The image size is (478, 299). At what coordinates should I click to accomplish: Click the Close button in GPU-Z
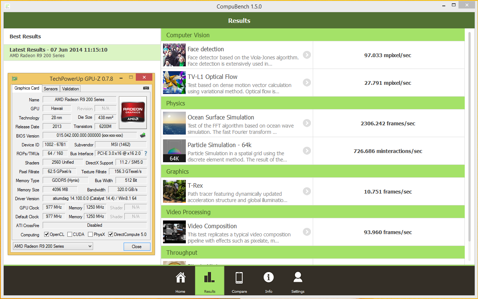pos(137,247)
